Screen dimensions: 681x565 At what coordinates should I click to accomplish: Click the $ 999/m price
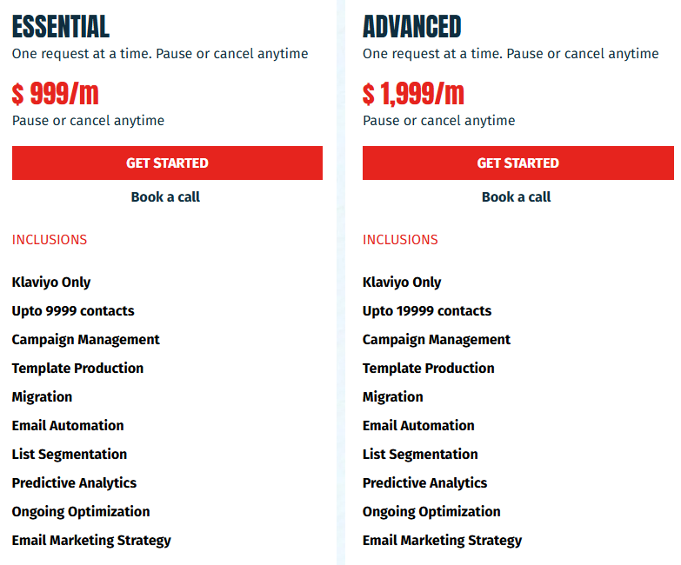click(56, 94)
